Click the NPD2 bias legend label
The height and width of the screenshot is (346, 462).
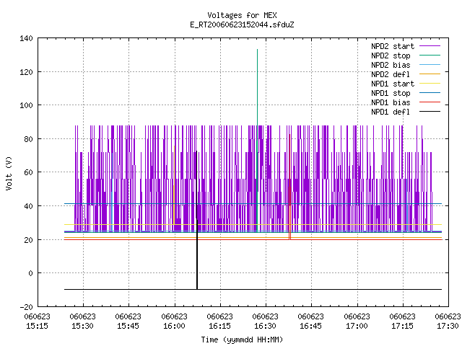(x=391, y=65)
